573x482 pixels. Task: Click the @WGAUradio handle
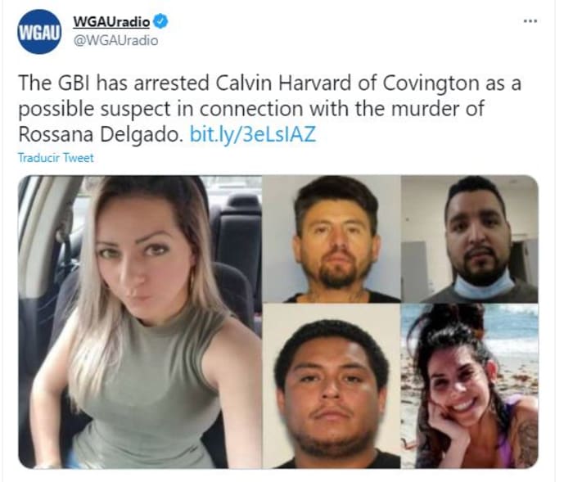pos(116,40)
